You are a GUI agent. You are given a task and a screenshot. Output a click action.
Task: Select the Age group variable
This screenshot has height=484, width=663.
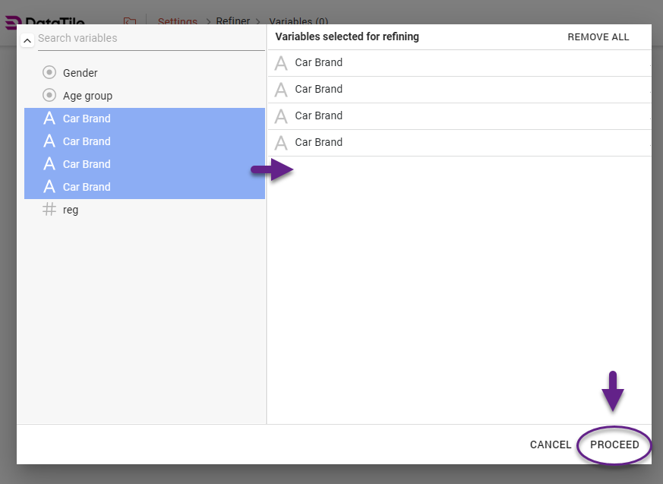pyautogui.click(x=87, y=96)
